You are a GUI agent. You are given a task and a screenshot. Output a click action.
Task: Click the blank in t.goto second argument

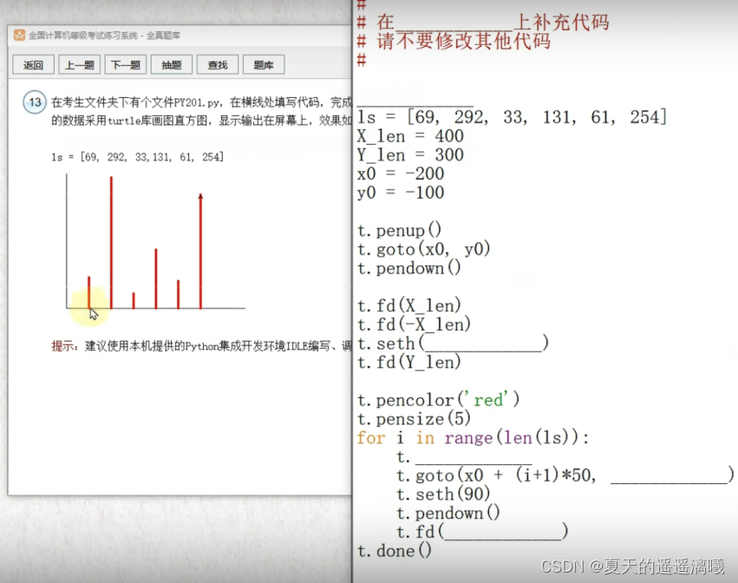[x=669, y=475]
